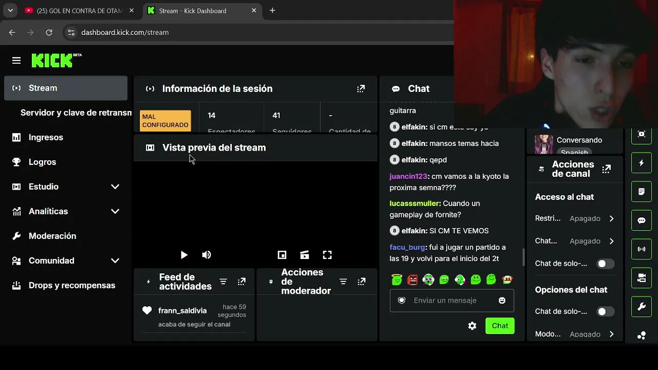The height and width of the screenshot is (370, 658).
Task: Click username juancin123 in chat
Action: coord(409,176)
